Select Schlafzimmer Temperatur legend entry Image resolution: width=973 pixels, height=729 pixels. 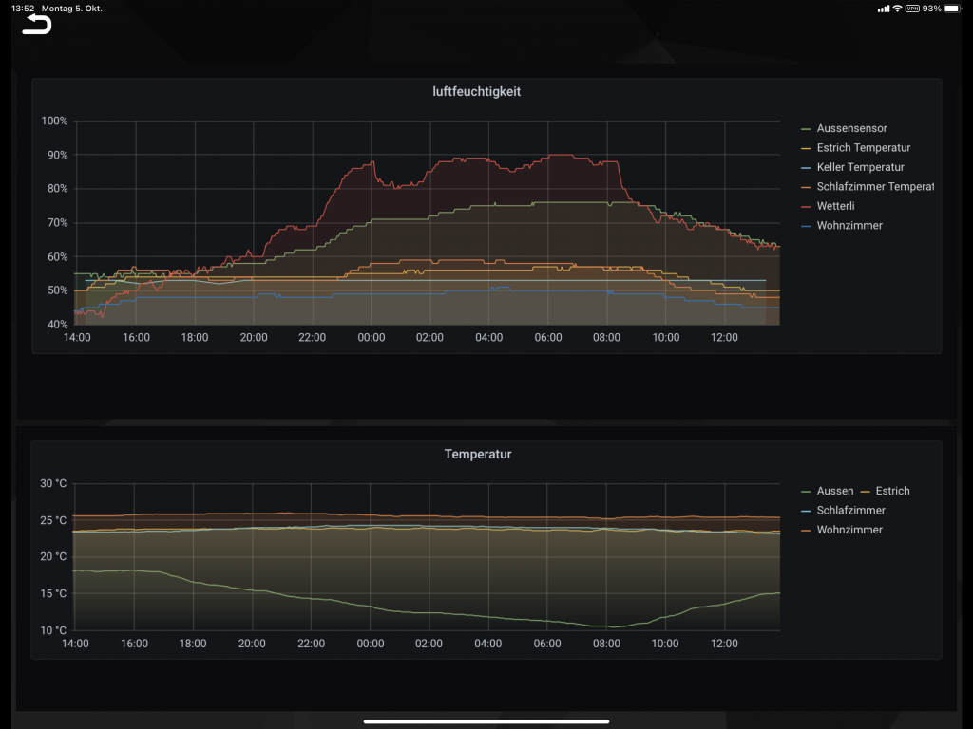874,187
